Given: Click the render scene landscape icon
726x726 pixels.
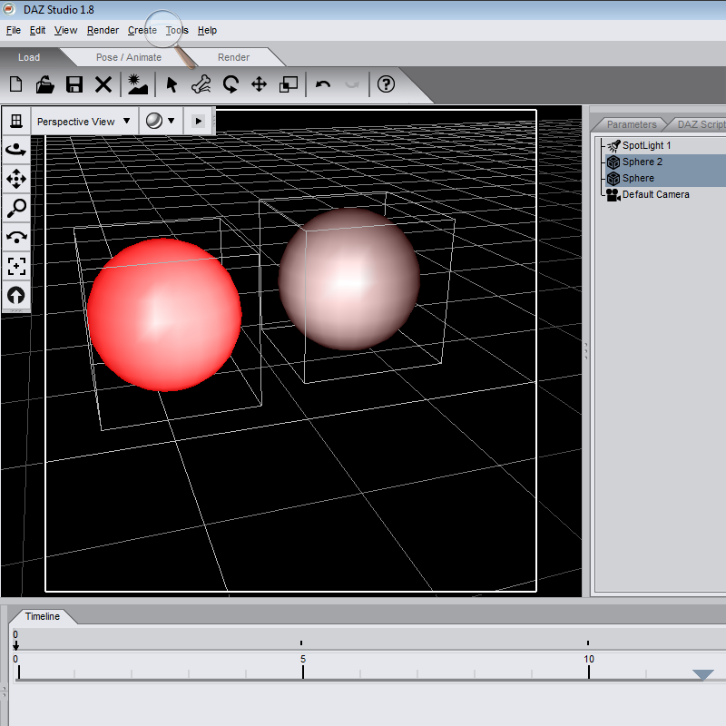Looking at the screenshot, I should tap(138, 84).
